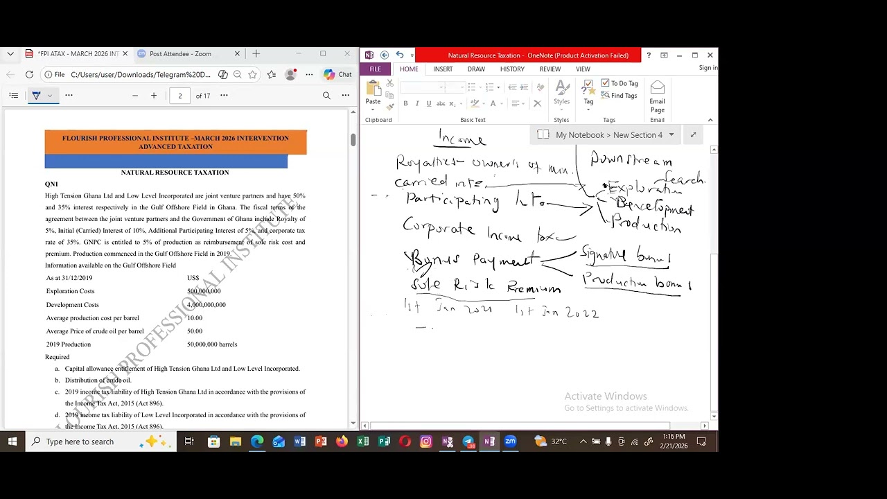Click the PDF zoom in plus button

click(x=154, y=96)
